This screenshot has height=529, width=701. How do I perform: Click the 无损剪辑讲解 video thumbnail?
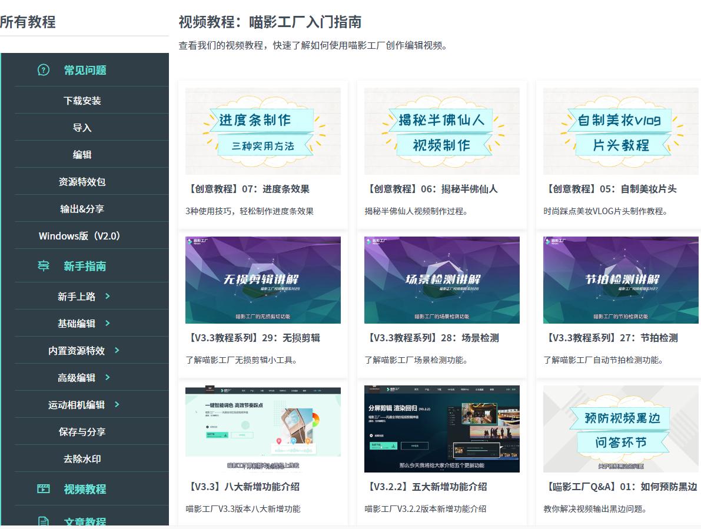[x=263, y=280]
